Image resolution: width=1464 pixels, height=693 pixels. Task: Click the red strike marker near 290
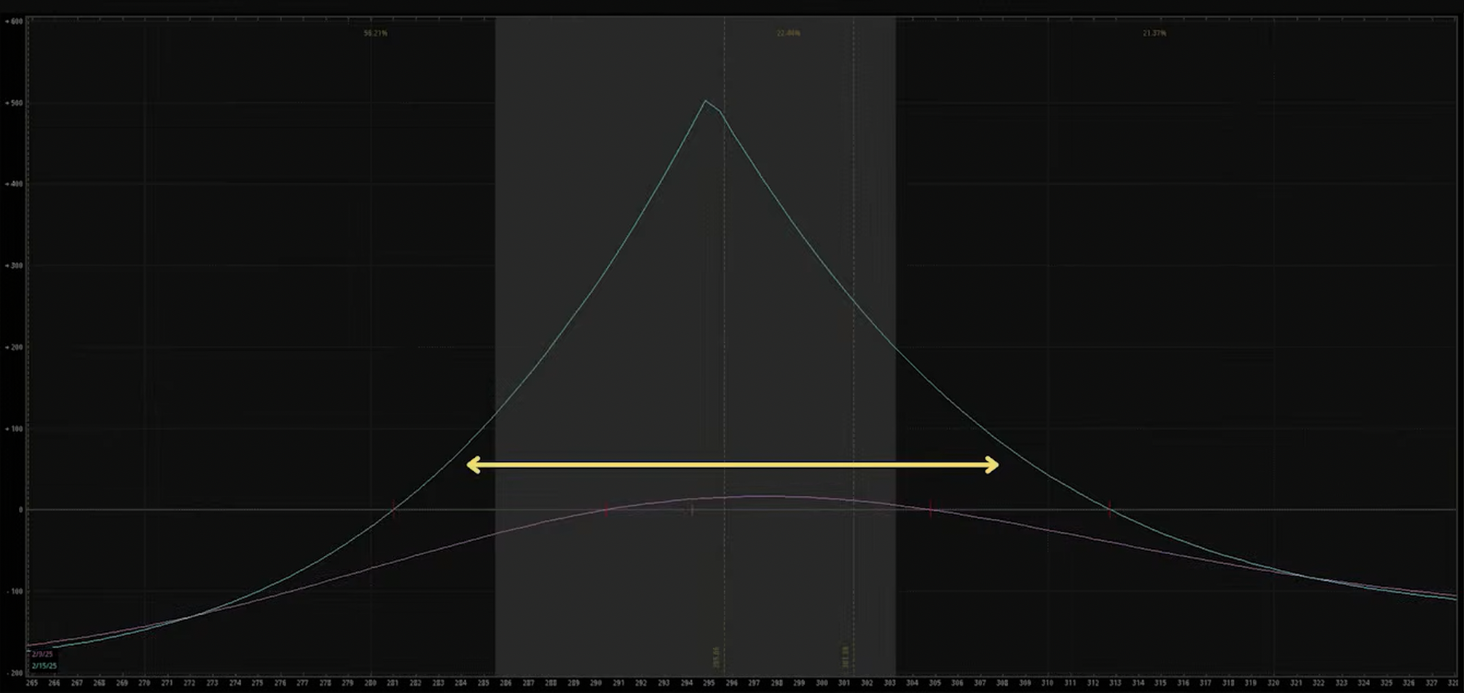pyautogui.click(x=605, y=510)
